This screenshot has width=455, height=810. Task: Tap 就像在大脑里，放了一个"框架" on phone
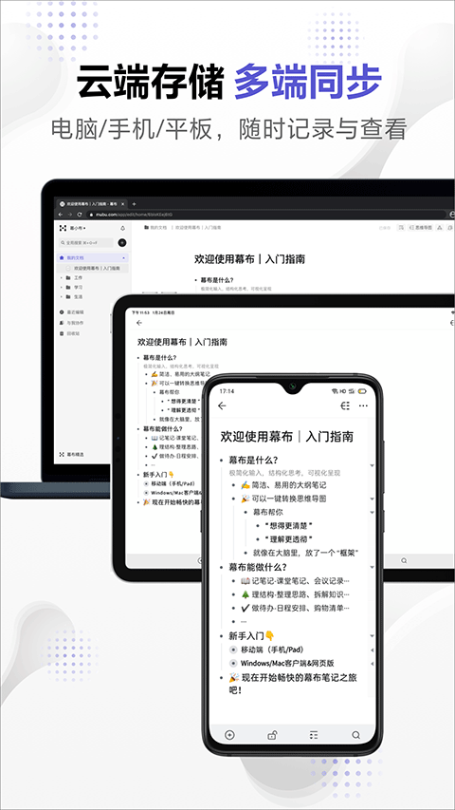pyautogui.click(x=305, y=553)
